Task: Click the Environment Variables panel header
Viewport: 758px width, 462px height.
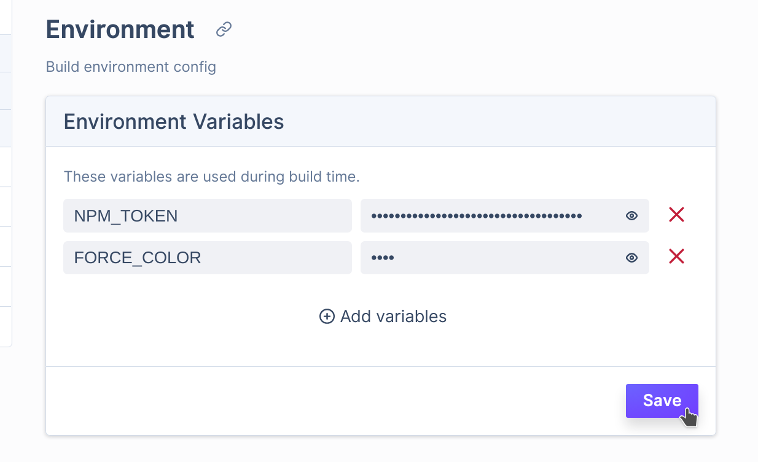Action: click(381, 121)
